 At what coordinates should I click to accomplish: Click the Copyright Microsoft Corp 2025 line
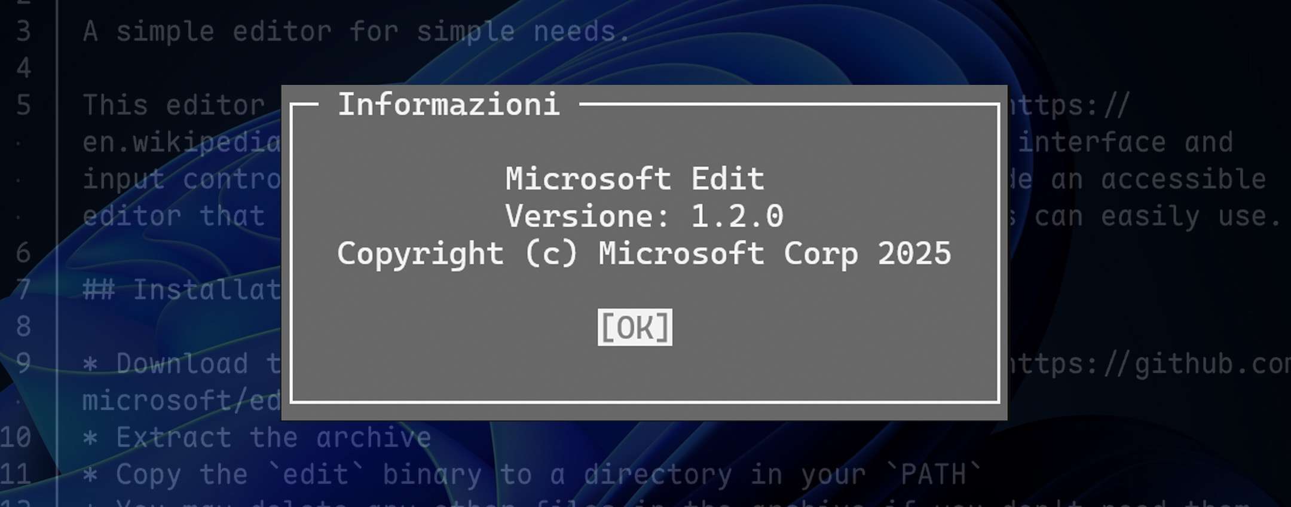[644, 253]
